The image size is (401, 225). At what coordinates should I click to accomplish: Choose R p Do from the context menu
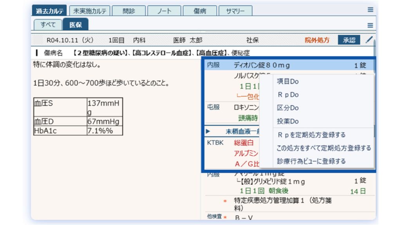tap(288, 95)
